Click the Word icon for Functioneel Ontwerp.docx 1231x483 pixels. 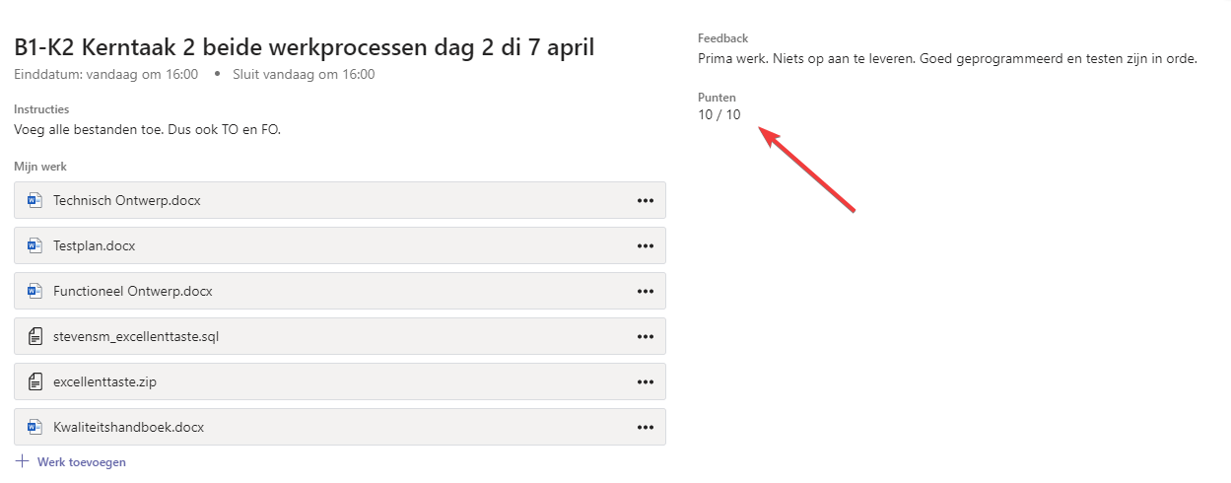[x=34, y=291]
